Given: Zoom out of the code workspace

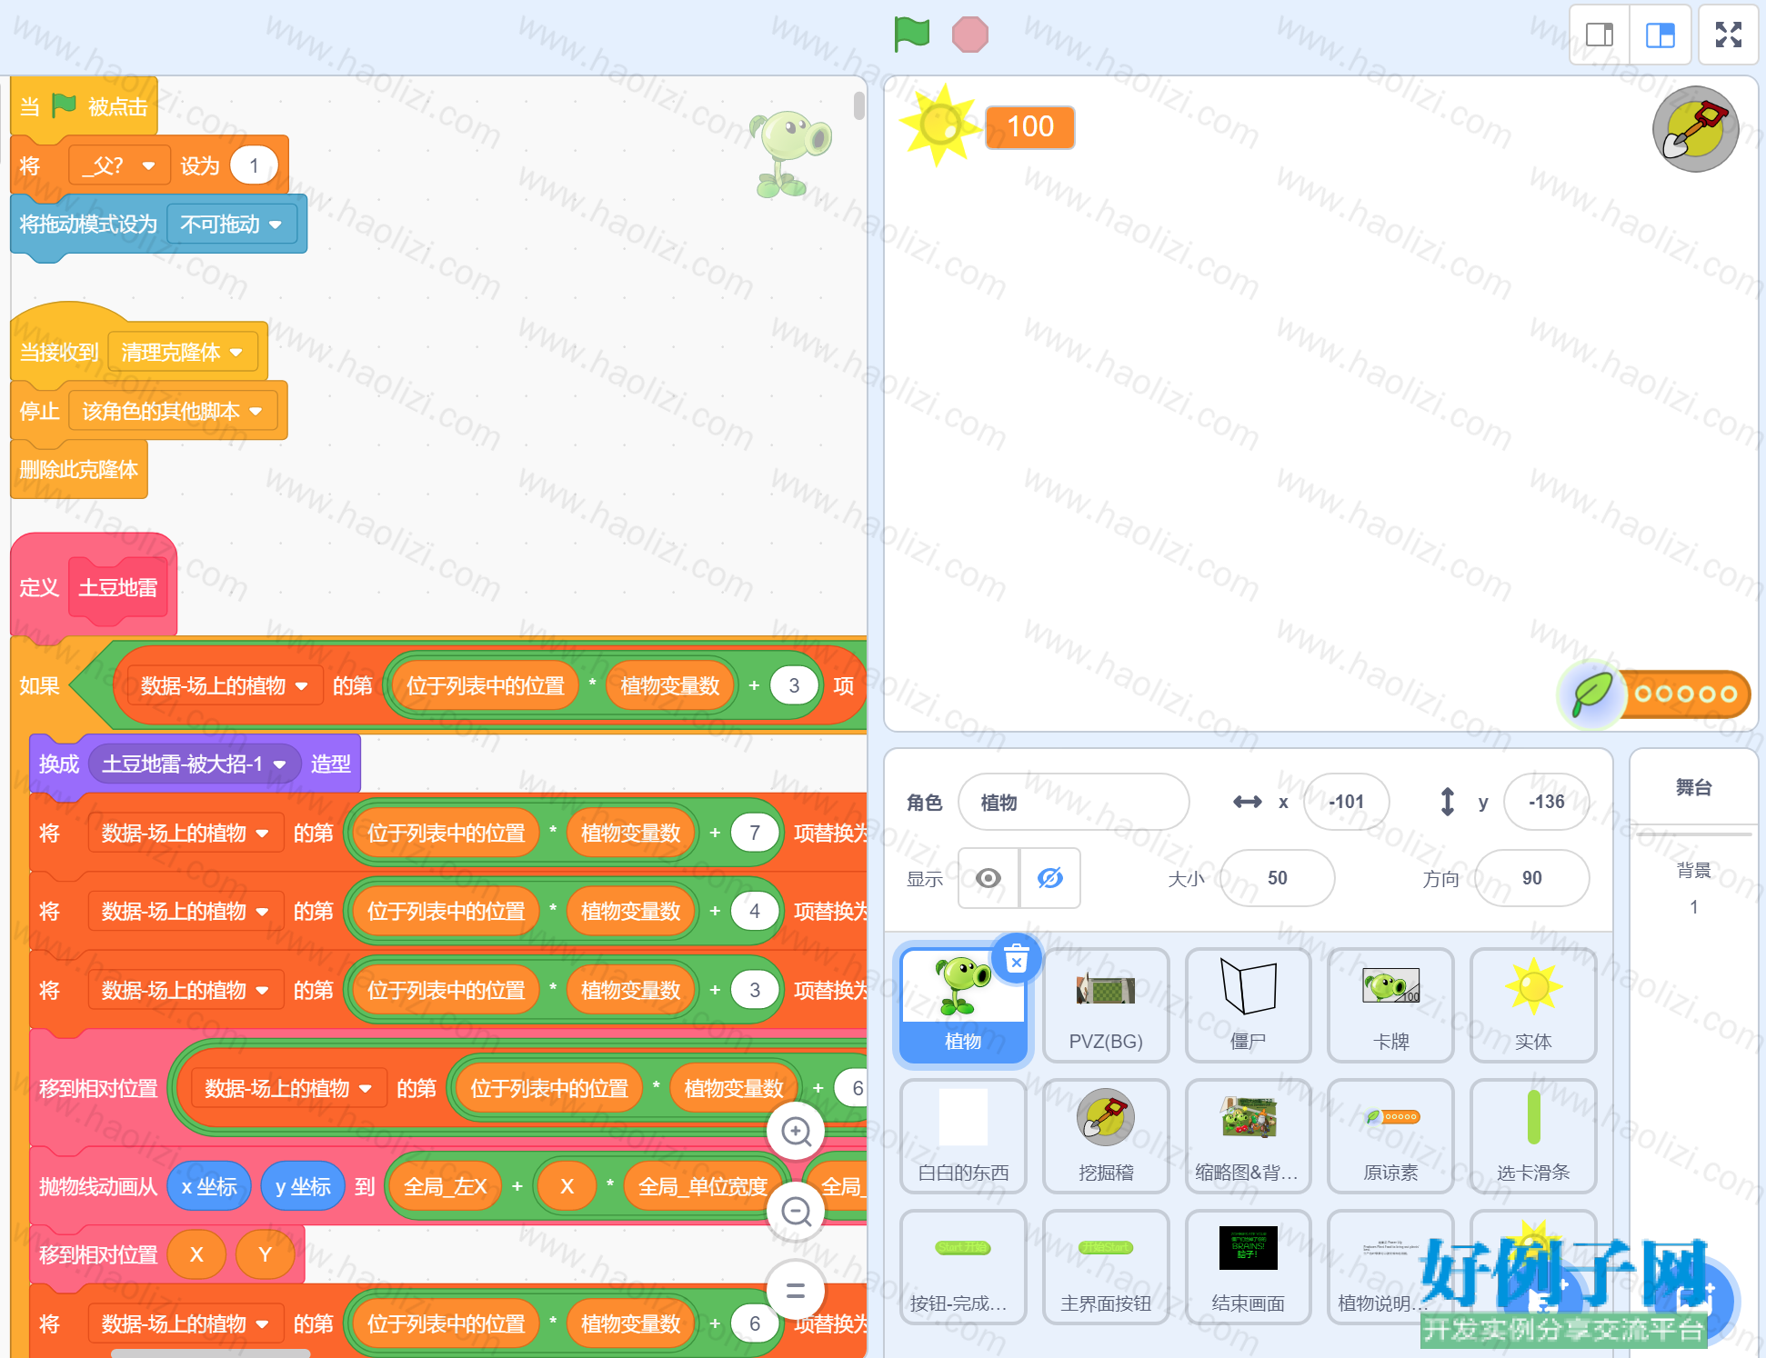Looking at the screenshot, I should (x=796, y=1211).
